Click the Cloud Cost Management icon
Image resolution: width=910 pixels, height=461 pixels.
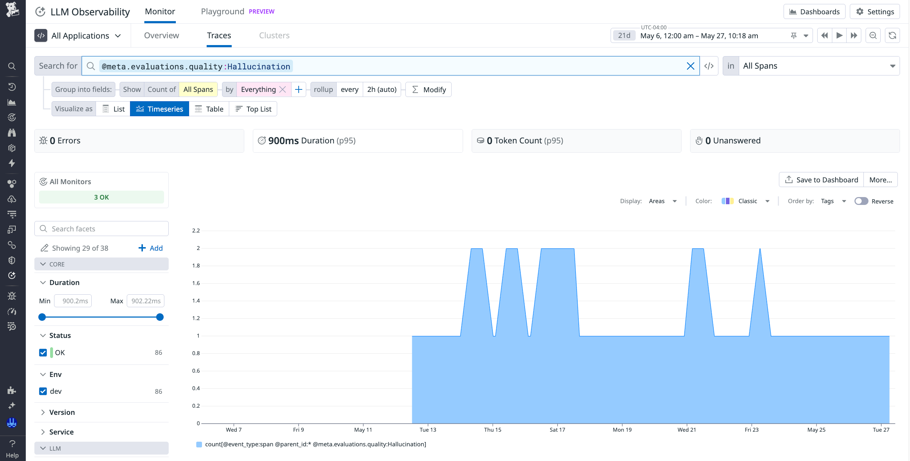(12, 199)
